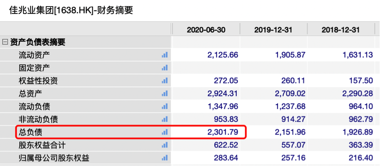
Task: Select the 非流动负债 row label
Action: click(x=38, y=119)
